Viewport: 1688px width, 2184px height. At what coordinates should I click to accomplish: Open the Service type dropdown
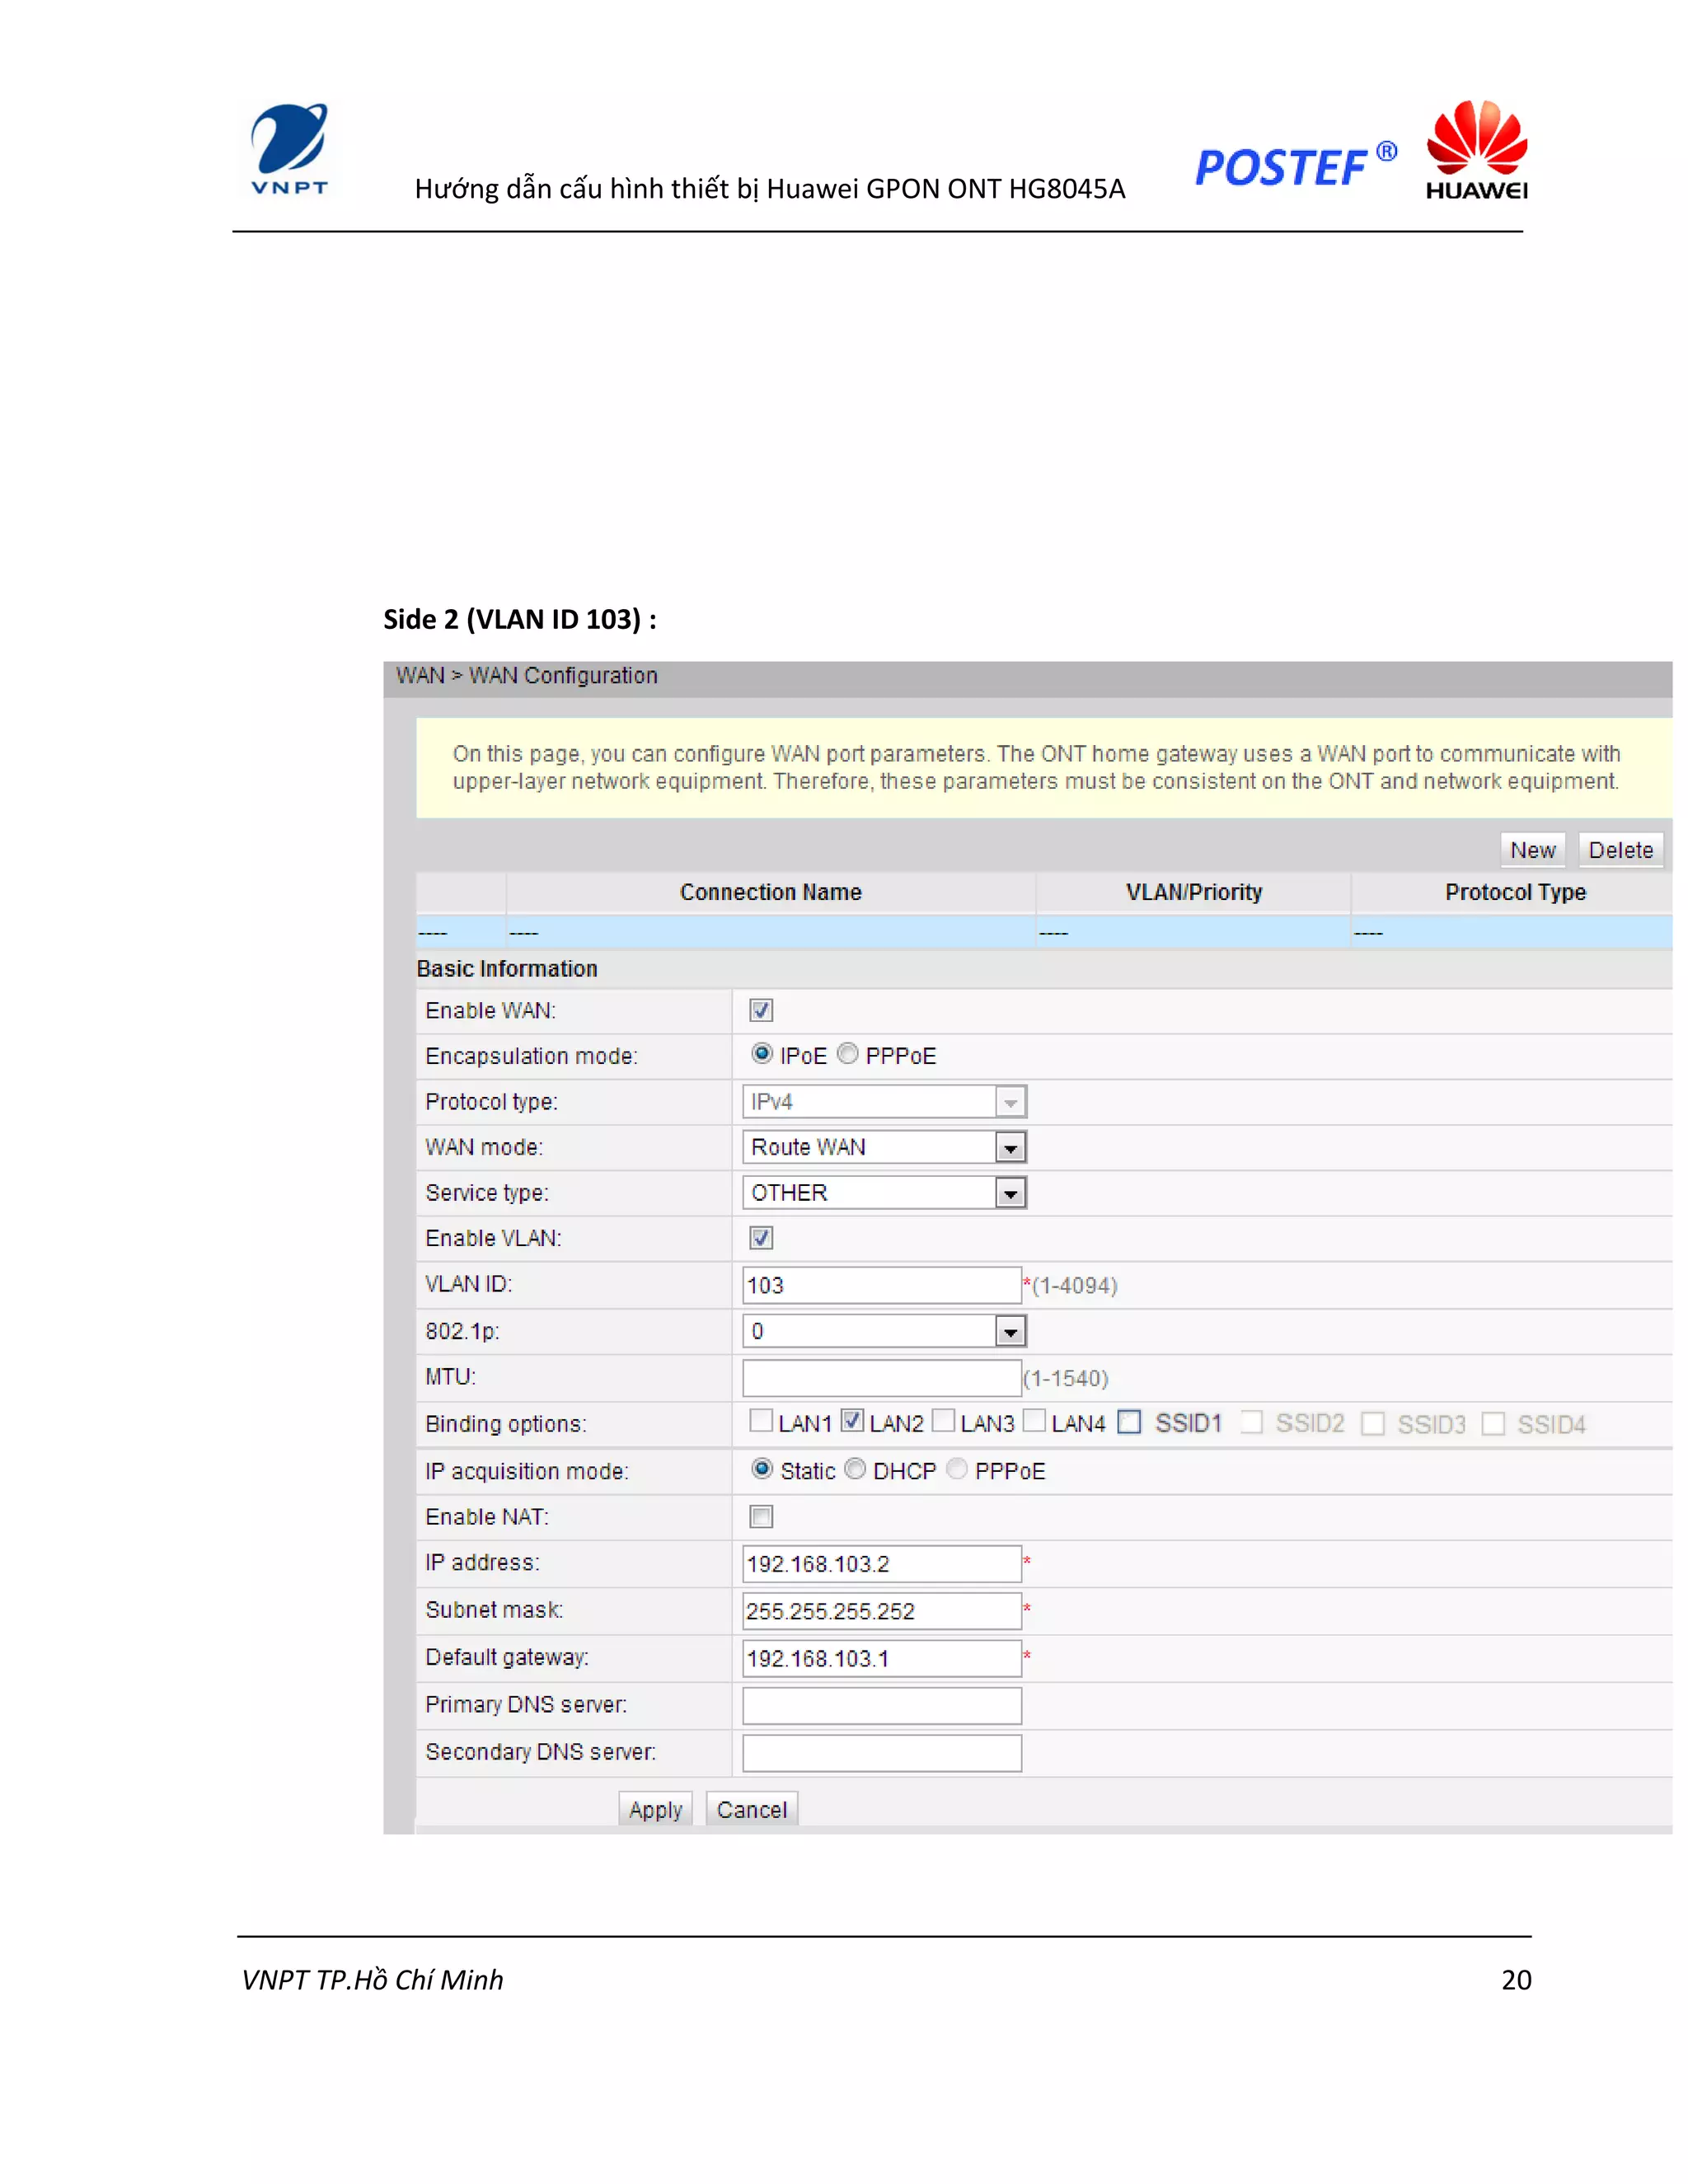(884, 1193)
